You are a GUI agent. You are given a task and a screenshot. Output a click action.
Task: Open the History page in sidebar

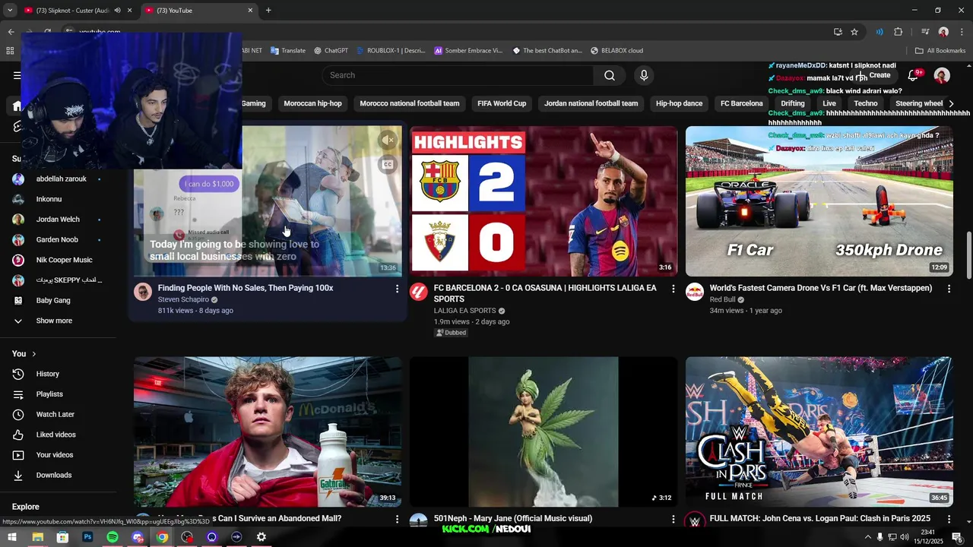47,374
